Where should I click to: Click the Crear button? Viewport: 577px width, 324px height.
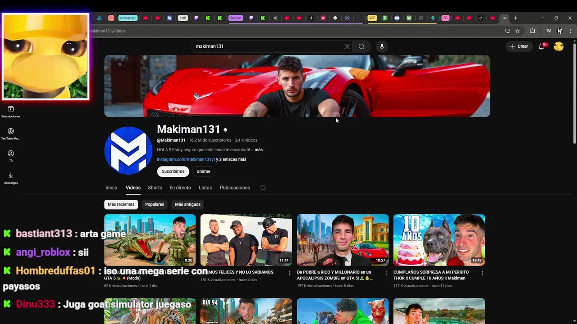click(x=518, y=46)
